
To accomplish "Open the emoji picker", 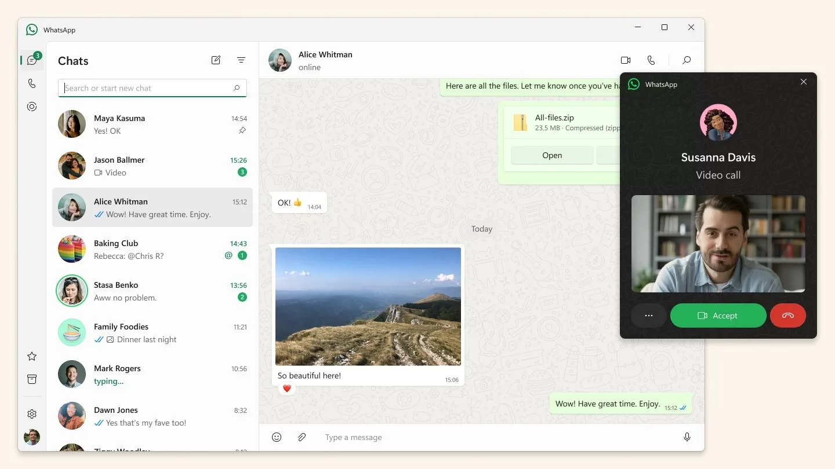I will point(277,437).
